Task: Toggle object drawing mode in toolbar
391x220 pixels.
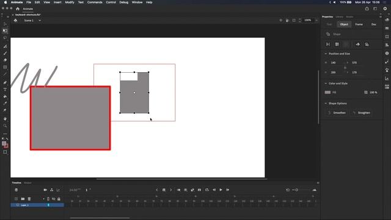Action: [5, 152]
